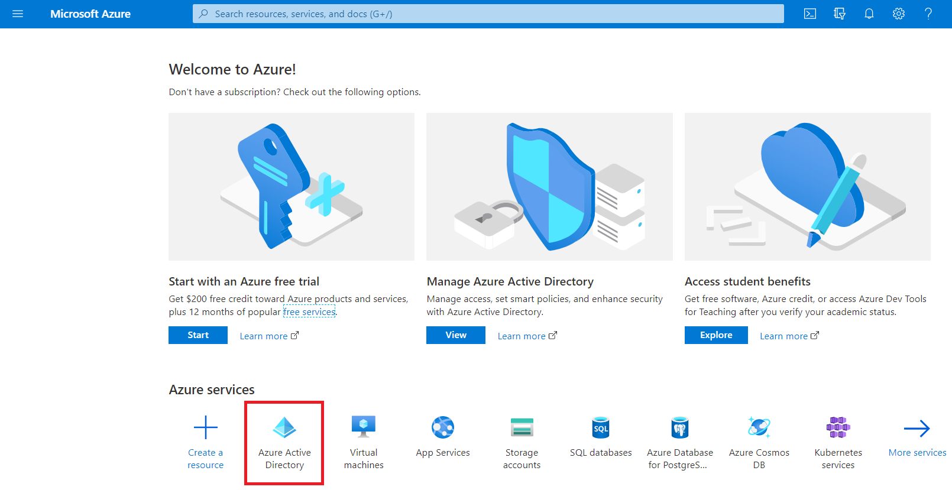Open Learn more link for free trial

[269, 336]
